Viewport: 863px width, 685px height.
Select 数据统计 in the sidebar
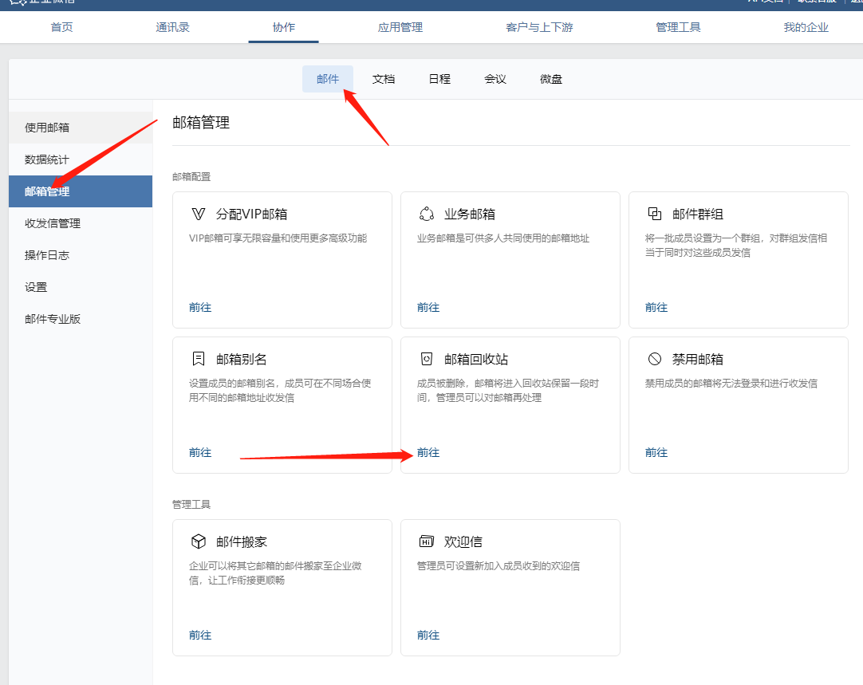point(47,159)
